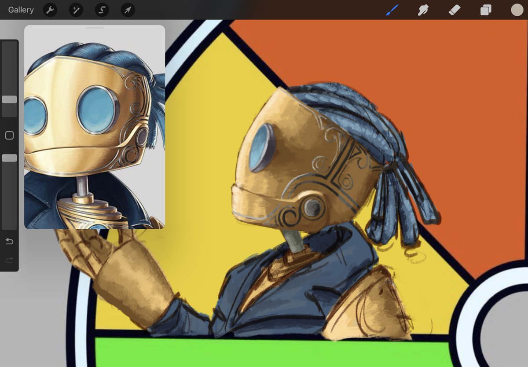Open the Adjustments magic wand menu
This screenshot has height=367, width=528.
tap(76, 10)
